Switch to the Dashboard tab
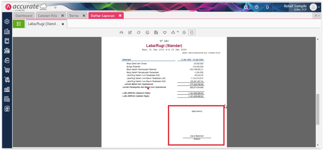 (24, 15)
